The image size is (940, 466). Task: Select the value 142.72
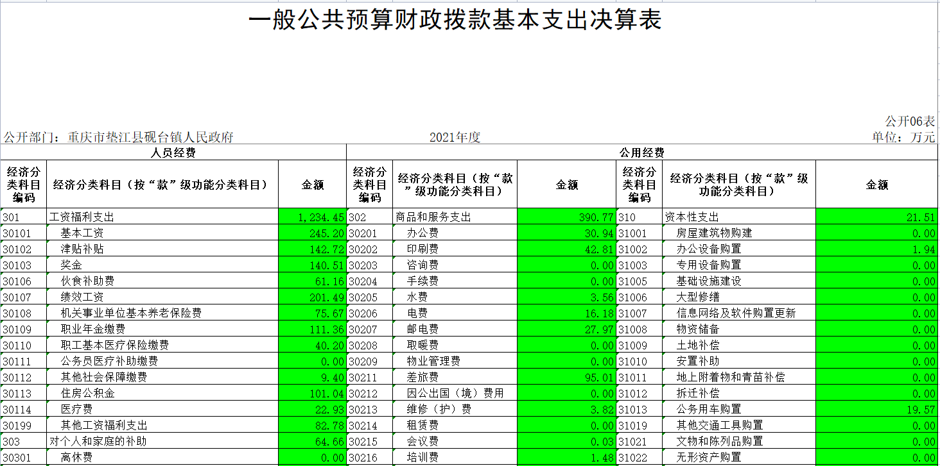pos(313,249)
